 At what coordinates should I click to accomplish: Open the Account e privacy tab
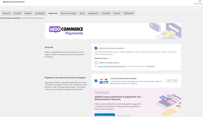click(x=69, y=13)
